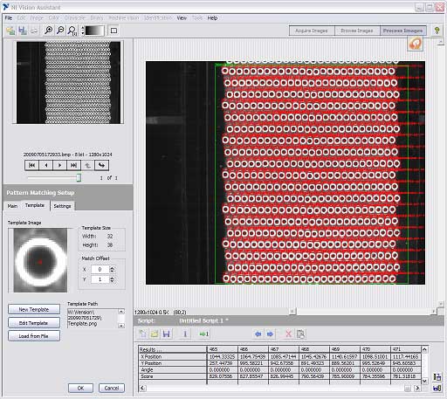447x399 pixels.
Task: Increase the Match Offset X value
Action: tap(112, 268)
